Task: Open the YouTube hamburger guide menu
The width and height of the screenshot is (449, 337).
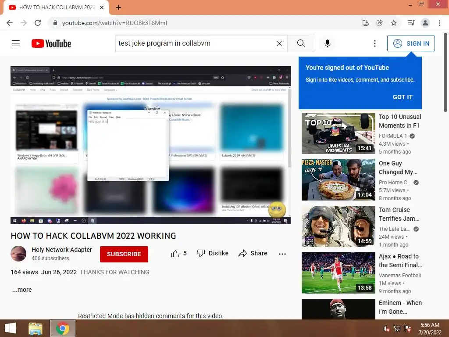Action: point(16,43)
